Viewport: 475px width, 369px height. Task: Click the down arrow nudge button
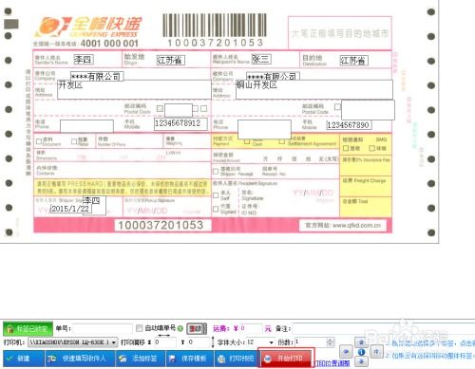coord(361,361)
